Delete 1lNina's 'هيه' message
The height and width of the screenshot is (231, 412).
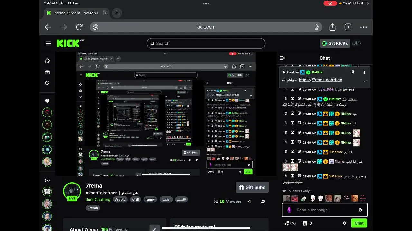point(286,114)
